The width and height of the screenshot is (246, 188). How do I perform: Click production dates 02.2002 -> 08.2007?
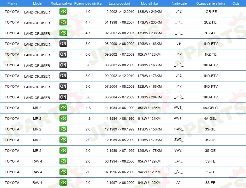[120, 33]
